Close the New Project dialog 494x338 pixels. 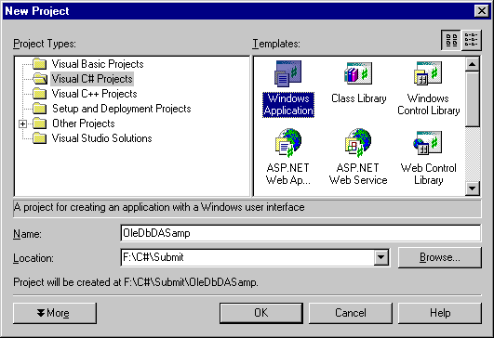pyautogui.click(x=481, y=11)
